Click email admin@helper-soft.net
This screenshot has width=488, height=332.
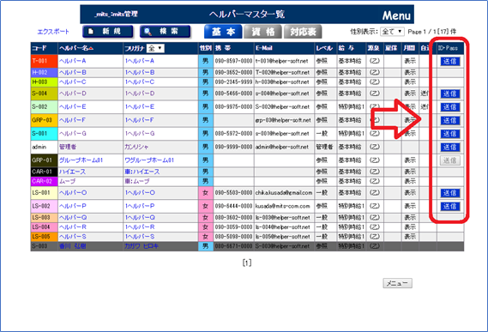(282, 147)
